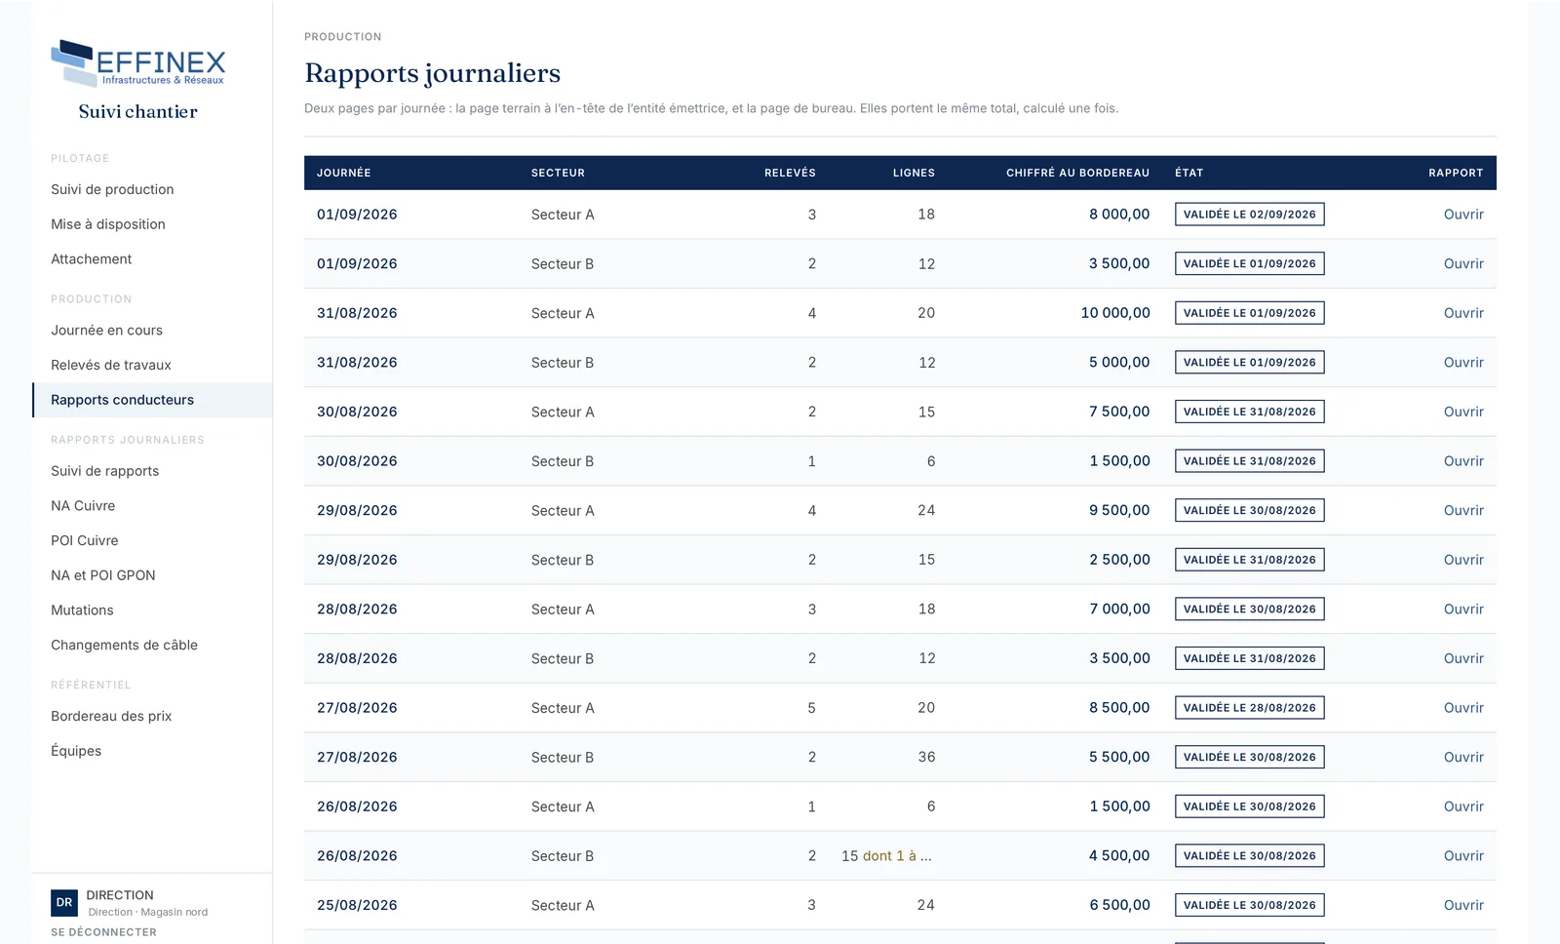Click the DIRECTION user name
Image resolution: width=1560 pixels, height=944 pixels.
coord(120,895)
